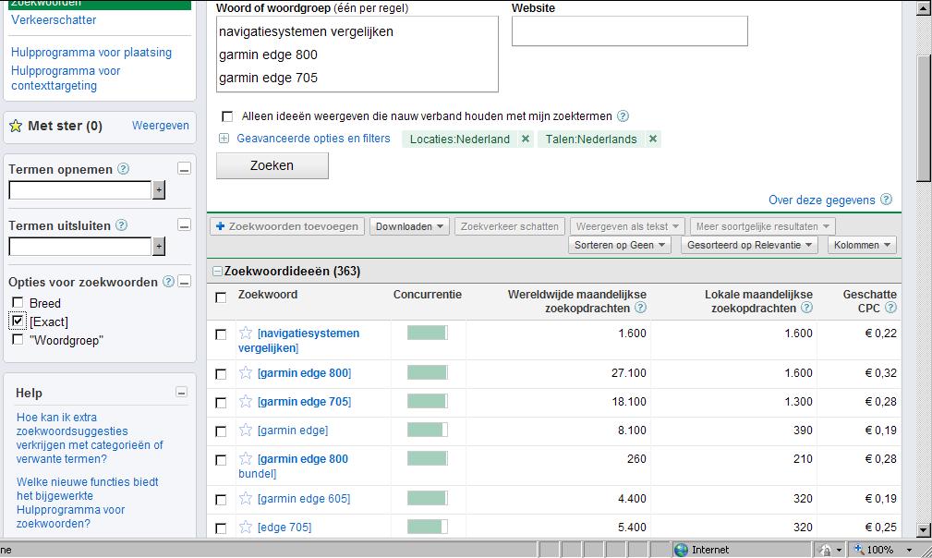Screen dimensions: 932x558
Task: Click the zoom magnifier icon in status bar
Action: tap(859, 549)
